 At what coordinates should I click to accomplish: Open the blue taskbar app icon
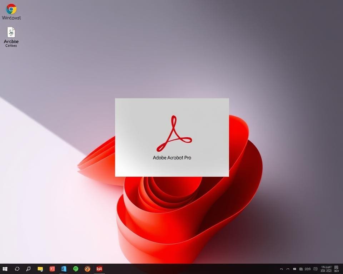(64, 269)
